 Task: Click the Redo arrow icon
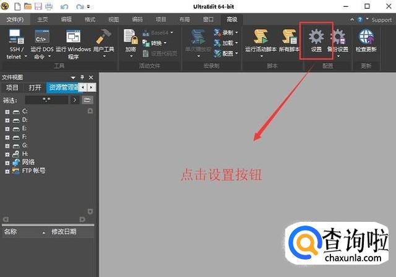coord(80,7)
